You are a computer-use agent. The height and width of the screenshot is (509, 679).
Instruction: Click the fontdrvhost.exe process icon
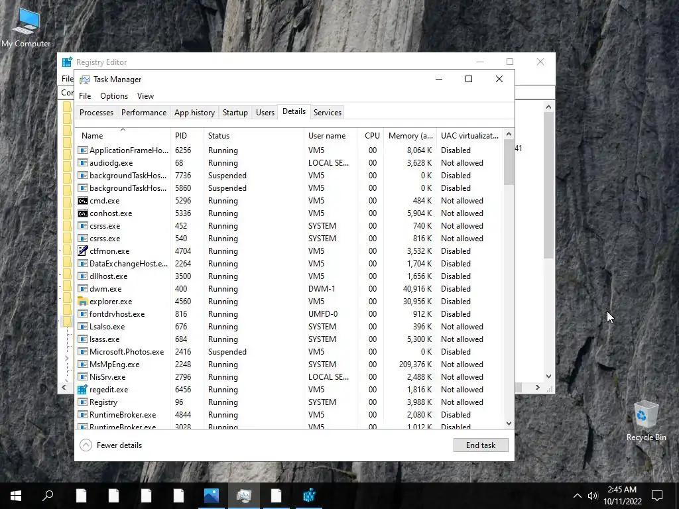pyautogui.click(x=83, y=314)
